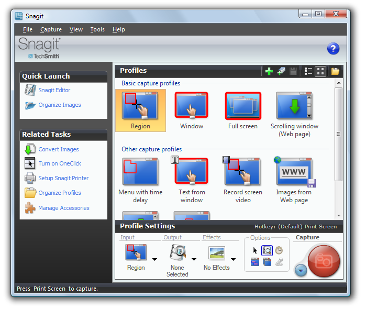Click the green plus new profile icon
The height and width of the screenshot is (309, 366).
tap(269, 71)
